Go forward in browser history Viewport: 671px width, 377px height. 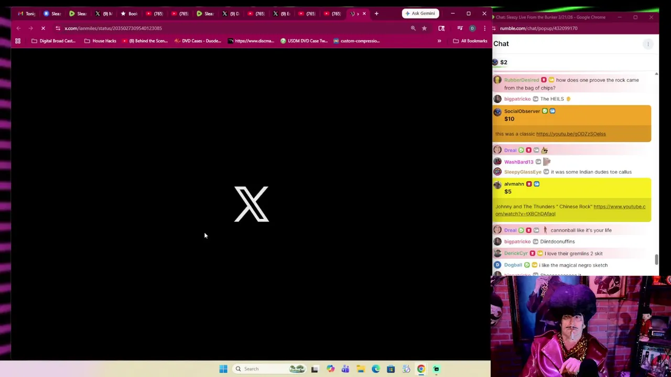point(31,28)
